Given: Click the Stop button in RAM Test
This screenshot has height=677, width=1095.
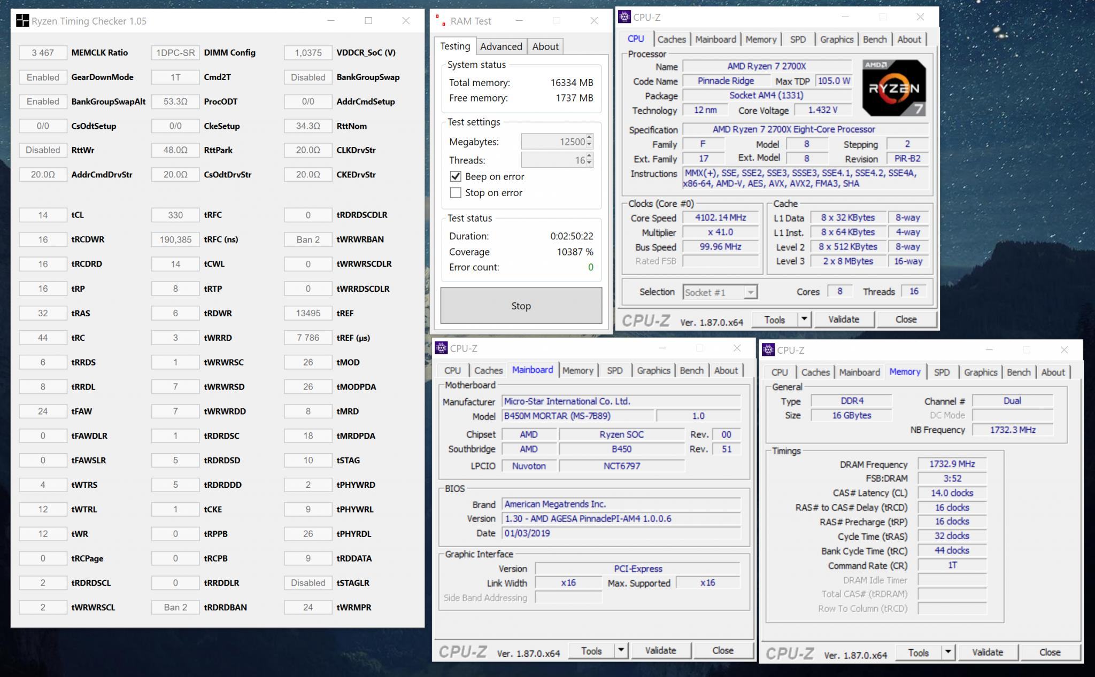Looking at the screenshot, I should coord(521,306).
